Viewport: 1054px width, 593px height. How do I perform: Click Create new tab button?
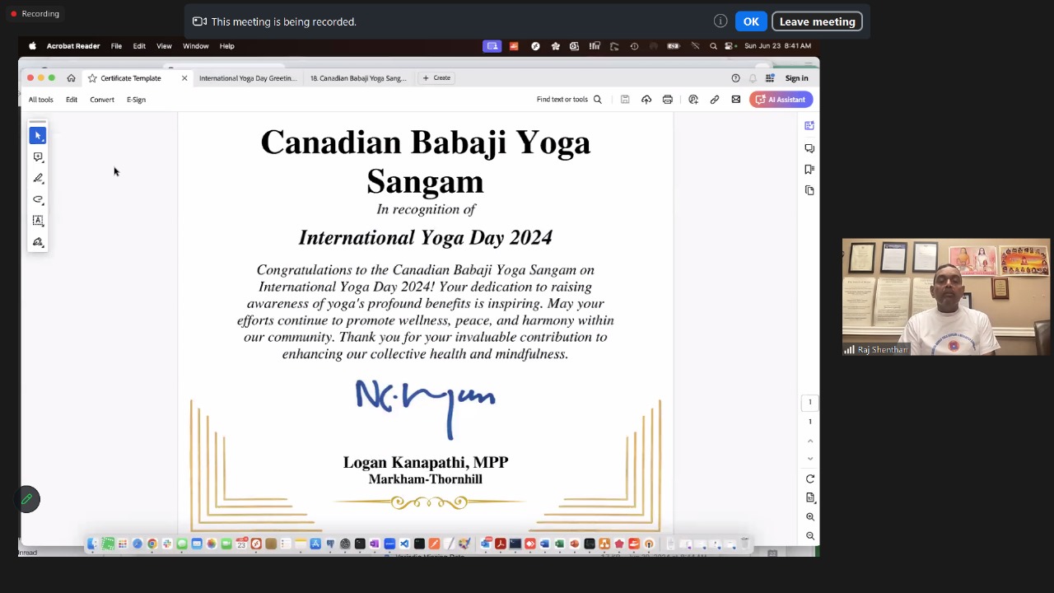pyautogui.click(x=436, y=78)
